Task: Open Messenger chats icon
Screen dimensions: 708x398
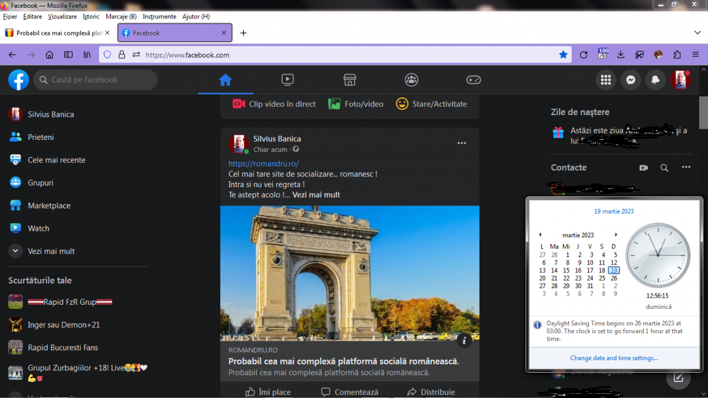Action: [x=630, y=80]
